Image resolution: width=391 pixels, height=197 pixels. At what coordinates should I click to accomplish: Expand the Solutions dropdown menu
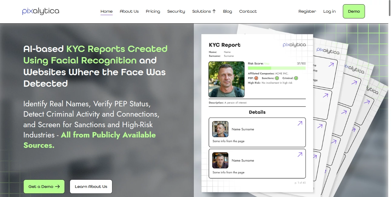click(204, 11)
